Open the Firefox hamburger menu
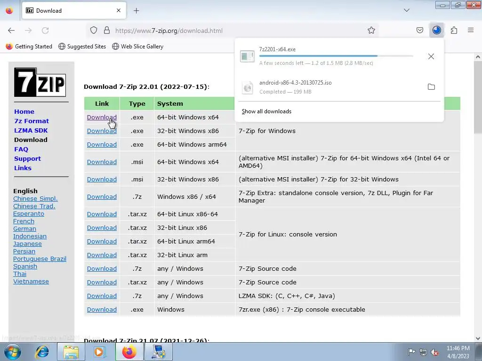The width and height of the screenshot is (482, 361). tap(471, 31)
